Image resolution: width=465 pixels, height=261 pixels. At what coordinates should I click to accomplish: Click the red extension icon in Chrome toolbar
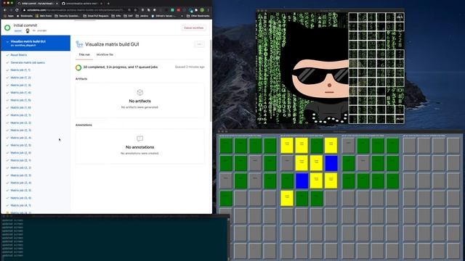179,10
